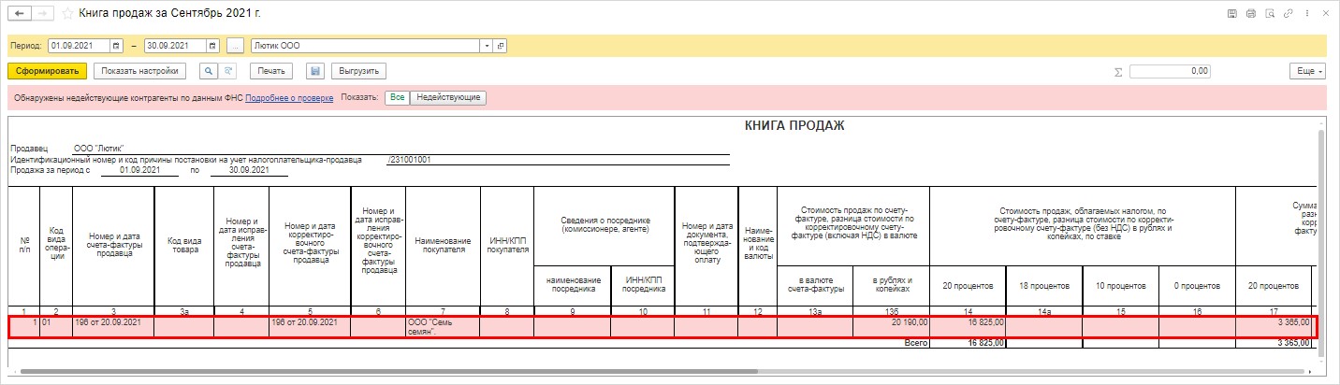Click operation code cell 01

pyautogui.click(x=56, y=327)
